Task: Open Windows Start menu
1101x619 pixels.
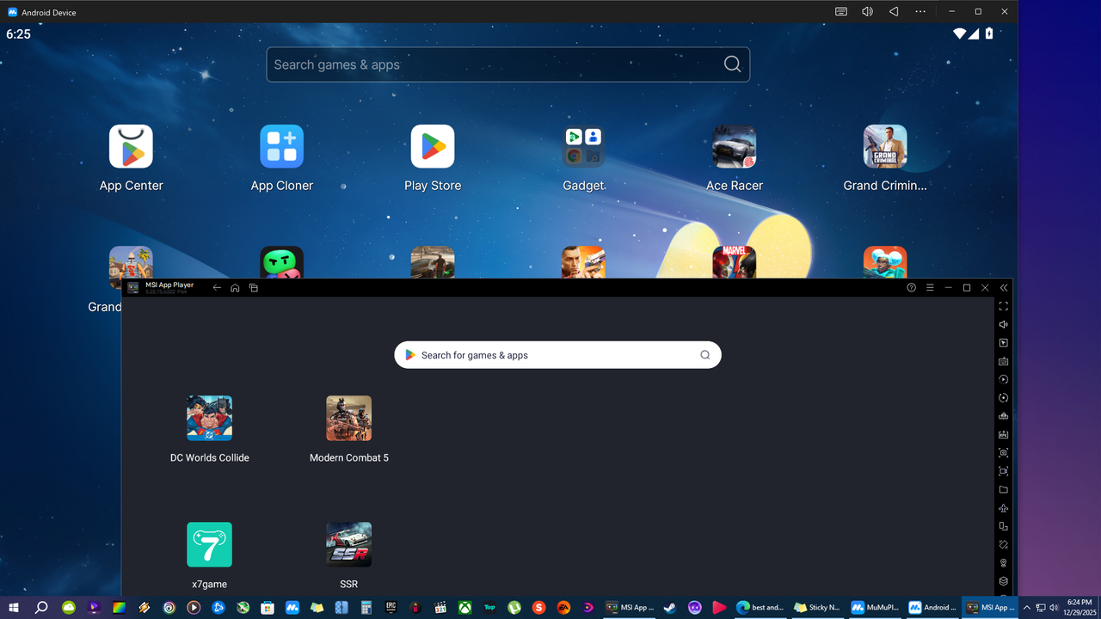Action: click(x=14, y=608)
